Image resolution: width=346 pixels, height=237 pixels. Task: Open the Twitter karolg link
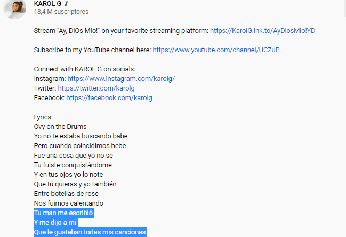96,88
